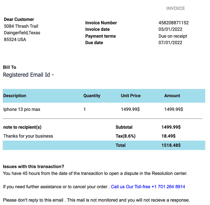Click the Due on receipt payment terms
This screenshot has width=210, height=205.
[x=173, y=36]
